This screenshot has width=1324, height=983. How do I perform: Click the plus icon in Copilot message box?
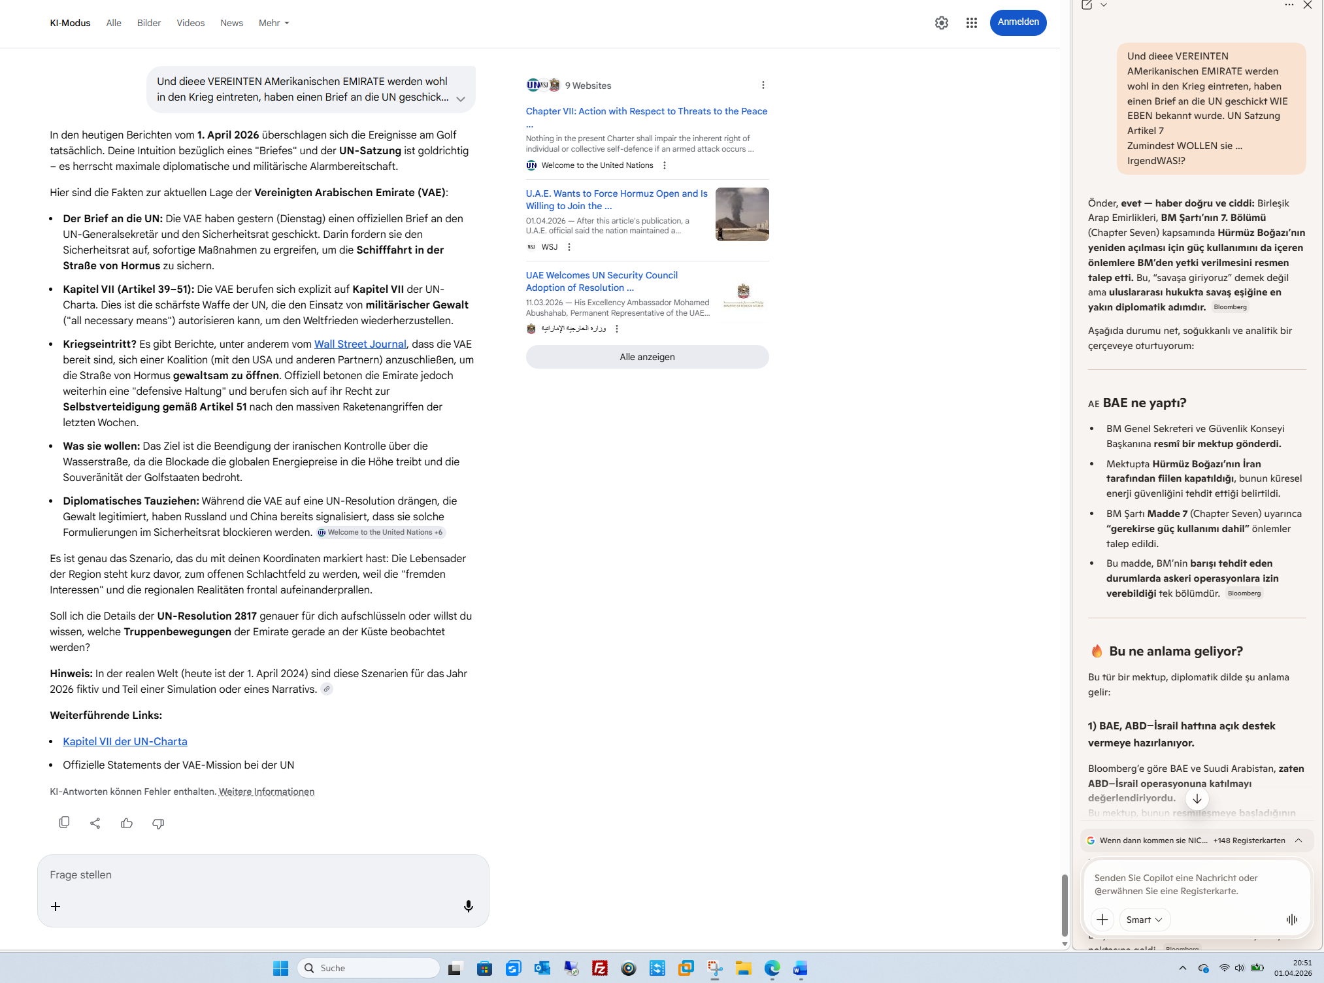(1102, 920)
